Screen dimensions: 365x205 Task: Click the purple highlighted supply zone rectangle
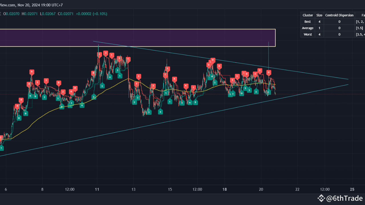click(x=137, y=37)
